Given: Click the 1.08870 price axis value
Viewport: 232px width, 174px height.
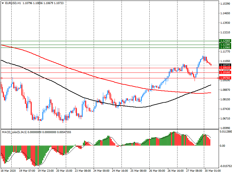Looking at the screenshot, I should click(225, 90).
